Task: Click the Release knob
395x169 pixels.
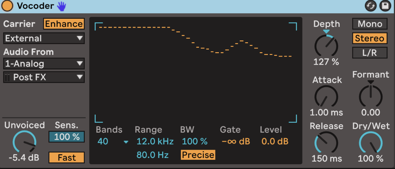Action: click(x=326, y=143)
